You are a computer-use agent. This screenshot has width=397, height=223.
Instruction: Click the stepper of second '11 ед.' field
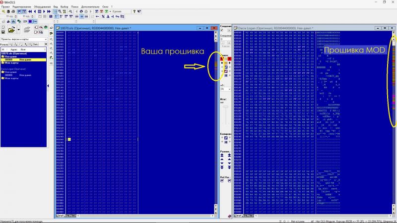pyautogui.click(x=32, y=16)
